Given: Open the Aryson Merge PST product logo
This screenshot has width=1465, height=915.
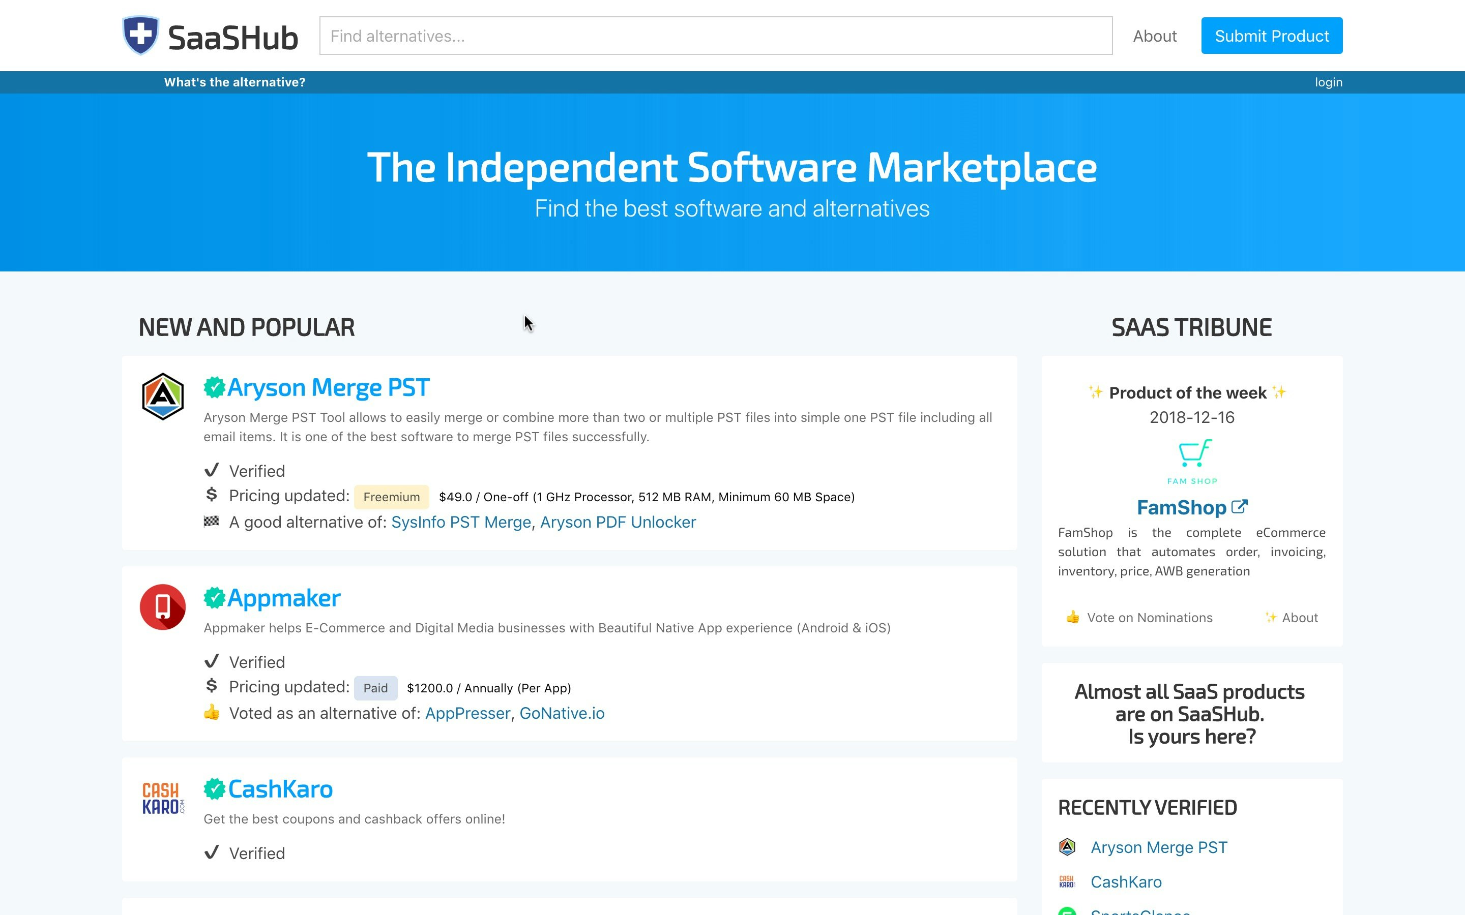Looking at the screenshot, I should pyautogui.click(x=162, y=396).
